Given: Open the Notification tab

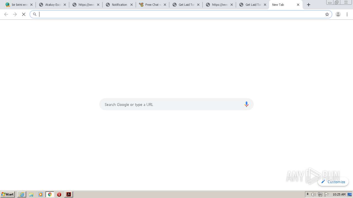Looking at the screenshot, I should coord(119,5).
